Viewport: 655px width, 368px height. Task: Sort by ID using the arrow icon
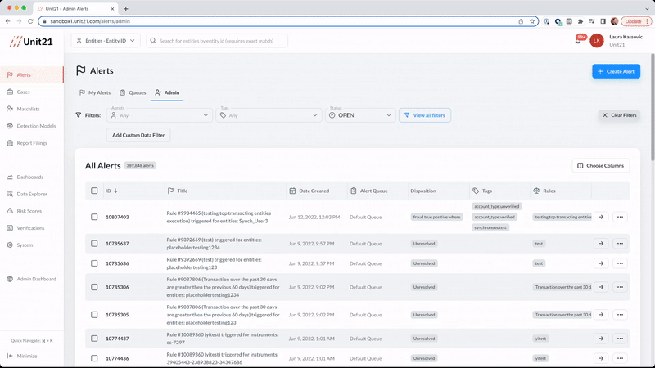coord(115,191)
